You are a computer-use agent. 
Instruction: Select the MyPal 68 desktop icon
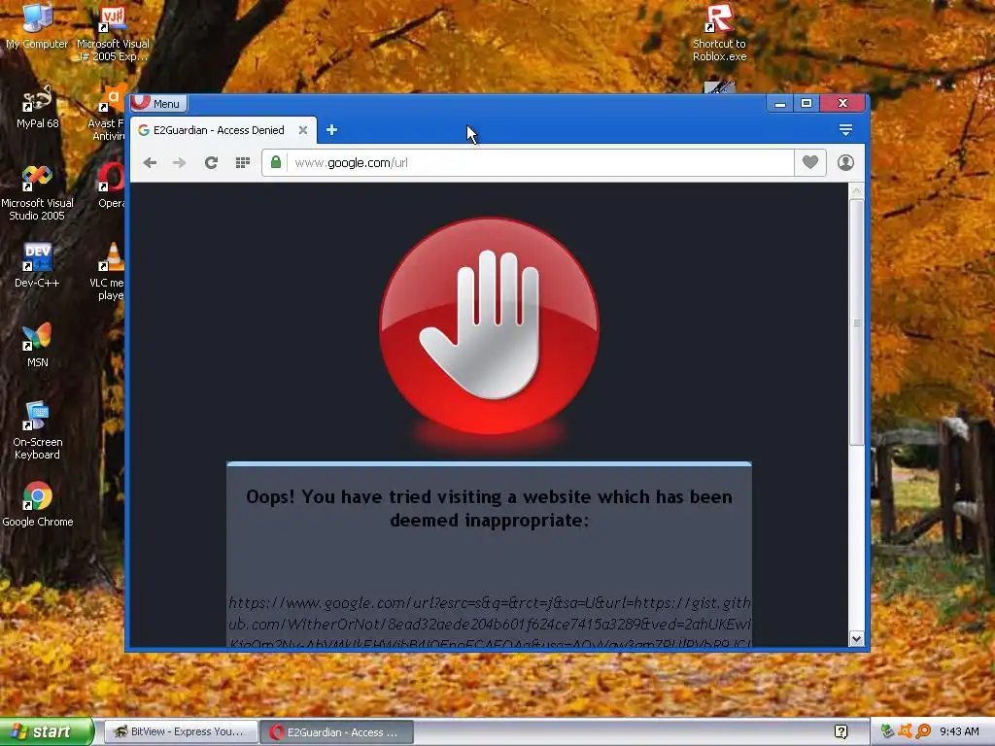(37, 107)
